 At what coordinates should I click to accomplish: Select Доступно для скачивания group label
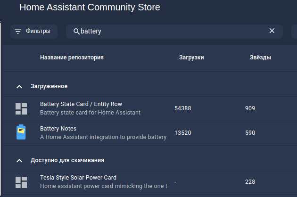pyautogui.click(x=67, y=160)
